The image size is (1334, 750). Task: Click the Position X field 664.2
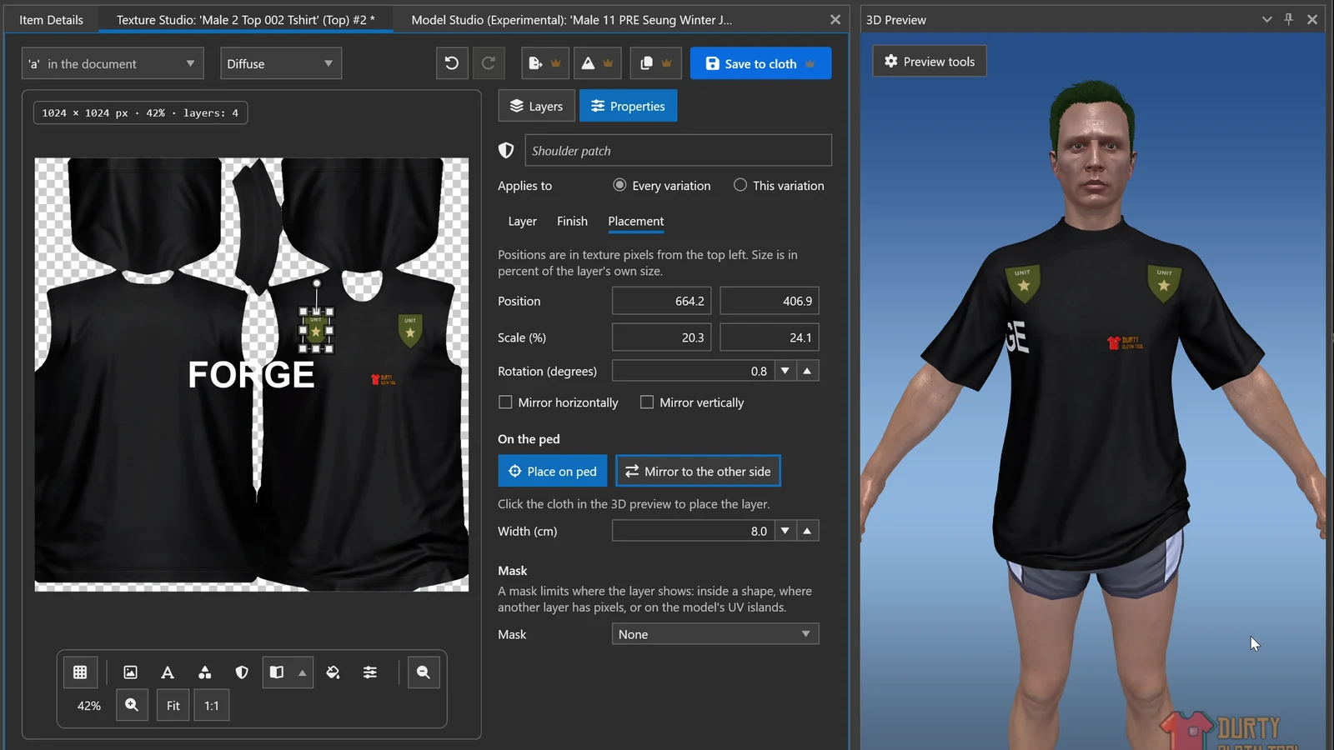click(x=661, y=301)
